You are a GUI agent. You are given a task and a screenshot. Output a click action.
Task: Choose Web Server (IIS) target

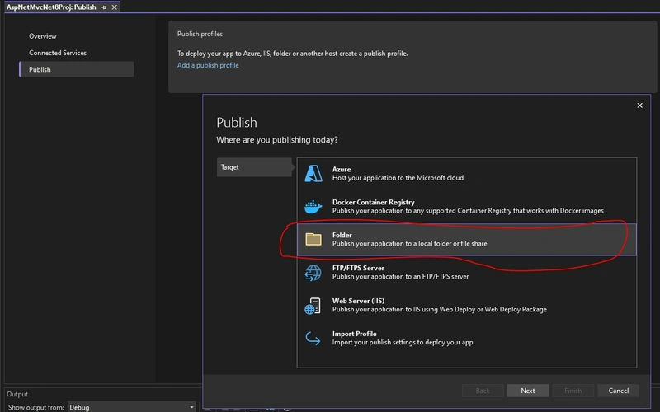[x=467, y=305]
